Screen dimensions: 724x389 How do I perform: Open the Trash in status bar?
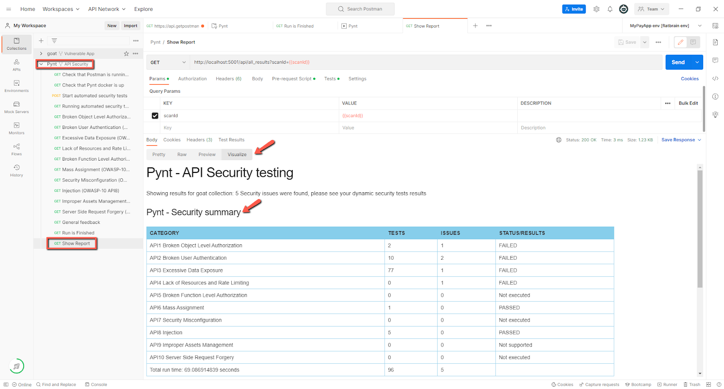[x=692, y=384]
